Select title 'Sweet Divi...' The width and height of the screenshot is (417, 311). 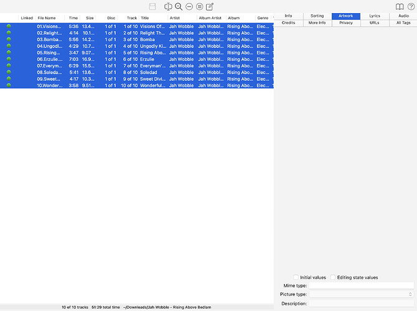(x=153, y=79)
